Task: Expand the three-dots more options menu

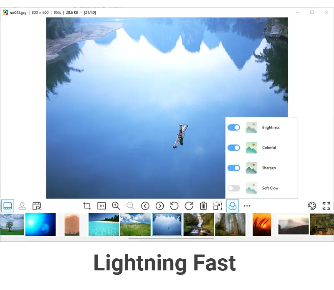Action: click(x=247, y=206)
